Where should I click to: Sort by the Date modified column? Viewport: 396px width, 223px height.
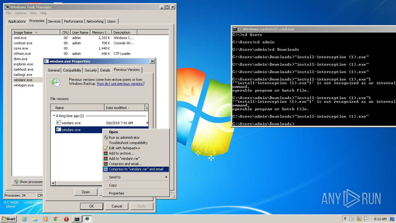click(x=125, y=108)
